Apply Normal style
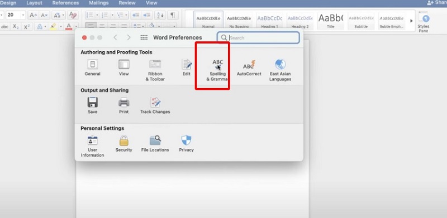447x218 pixels. point(208,21)
